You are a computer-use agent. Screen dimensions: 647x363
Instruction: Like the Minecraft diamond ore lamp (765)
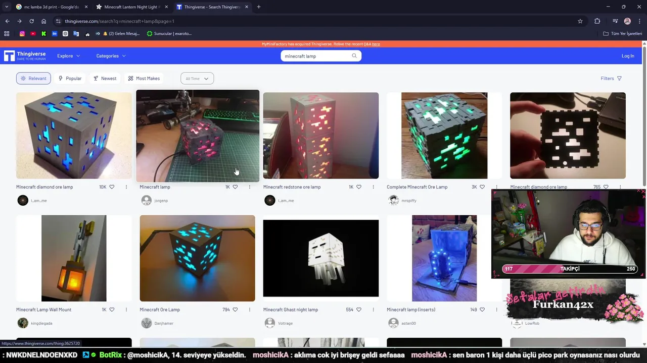tap(606, 187)
